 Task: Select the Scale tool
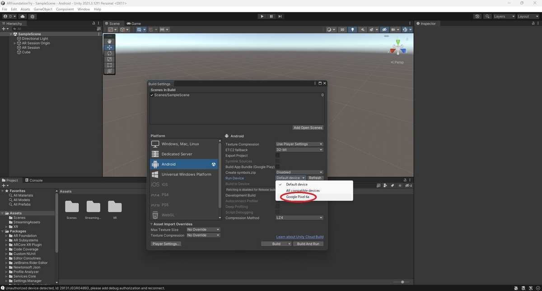coord(109,59)
